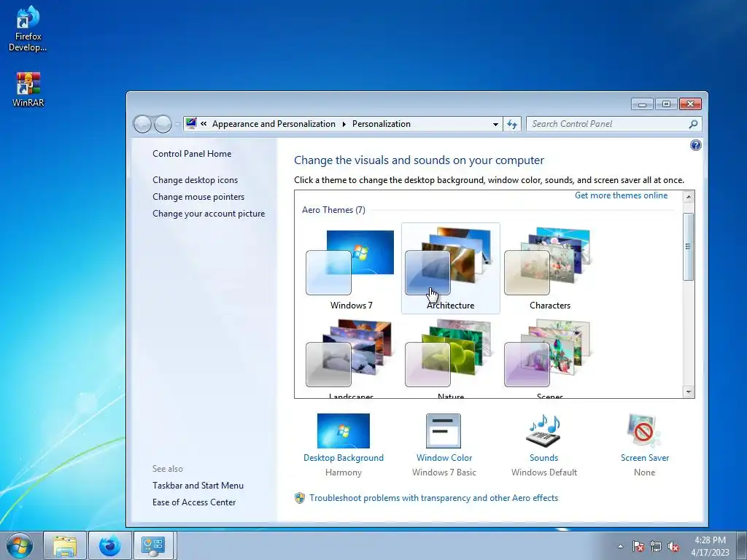This screenshot has width=747, height=560.
Task: Click the Sounds text link
Action: [544, 458]
